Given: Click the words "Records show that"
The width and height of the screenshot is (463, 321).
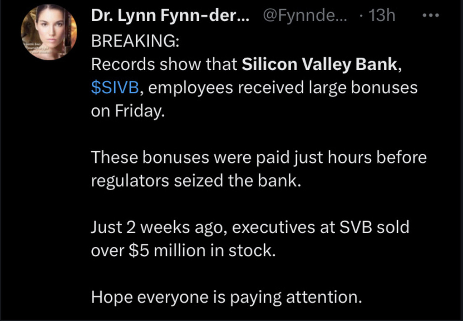Looking at the screenshot, I should [x=164, y=65].
